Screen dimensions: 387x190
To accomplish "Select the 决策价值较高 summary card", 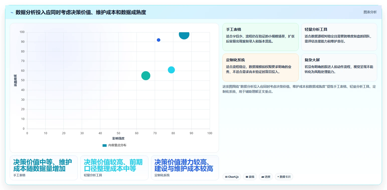I will point(114,168).
